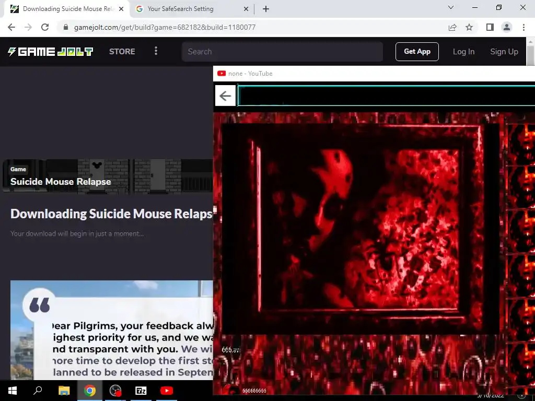This screenshot has width=535, height=401.
Task: Click the address bar URL
Action: (x=165, y=27)
